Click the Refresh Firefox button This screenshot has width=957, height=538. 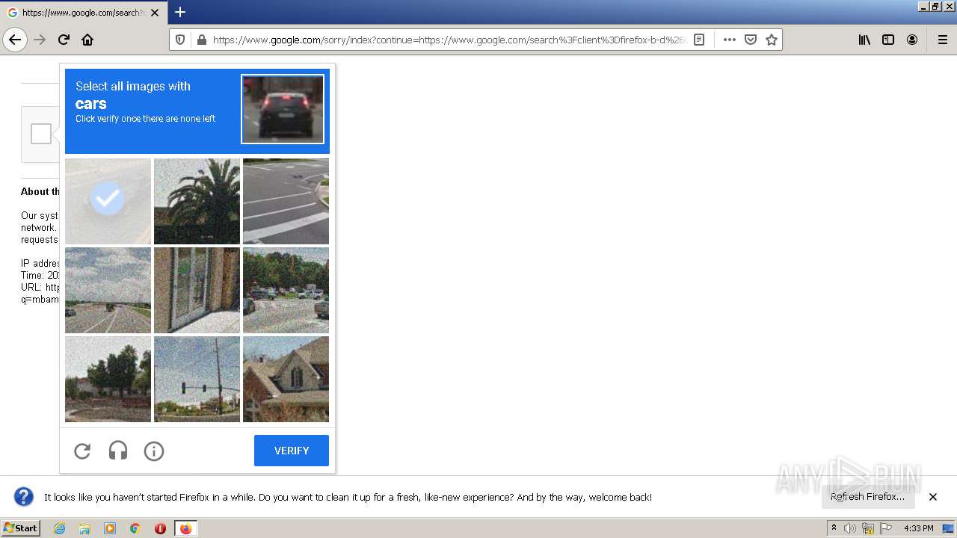point(867,497)
